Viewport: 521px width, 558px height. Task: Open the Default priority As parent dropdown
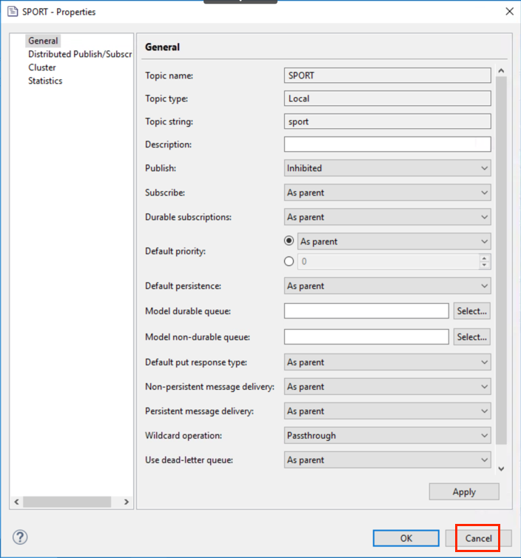coord(394,242)
